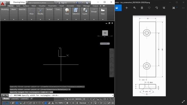Switch to the Surface ribbon tab

point(26,6)
